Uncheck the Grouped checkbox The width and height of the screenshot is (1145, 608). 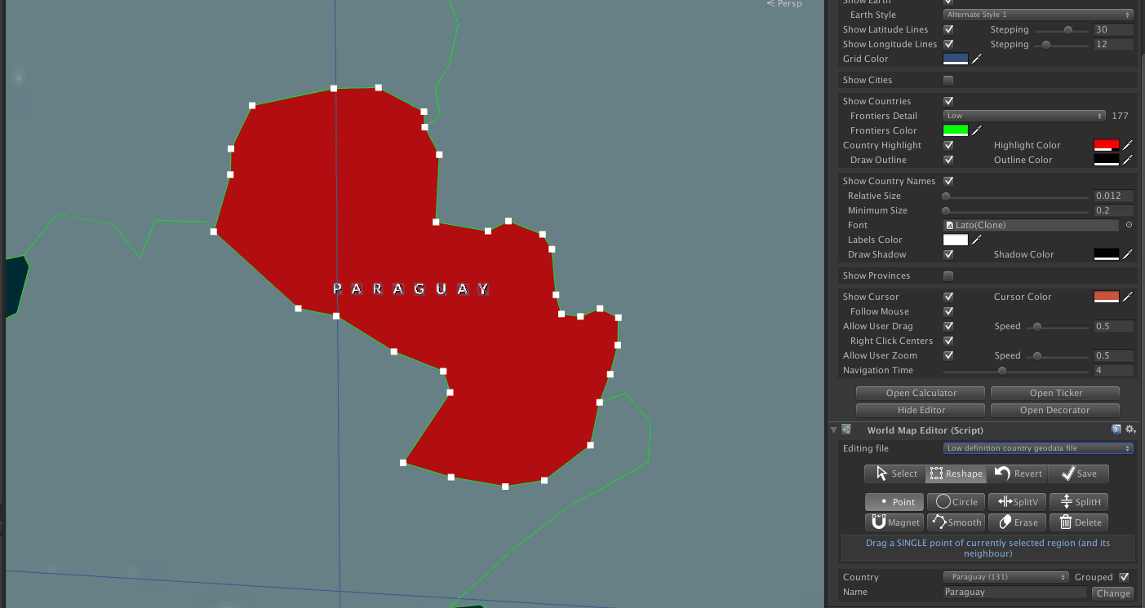coord(1124,577)
